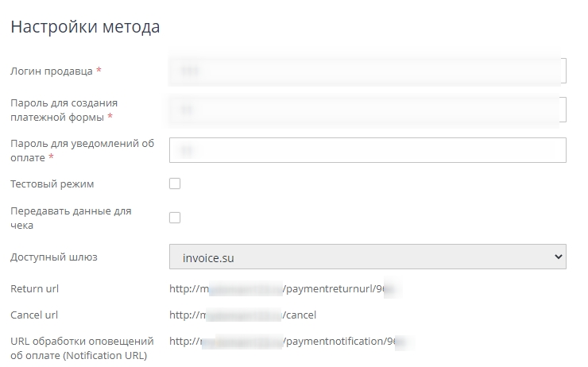Enable the Тестовый режим checkbox

175,183
